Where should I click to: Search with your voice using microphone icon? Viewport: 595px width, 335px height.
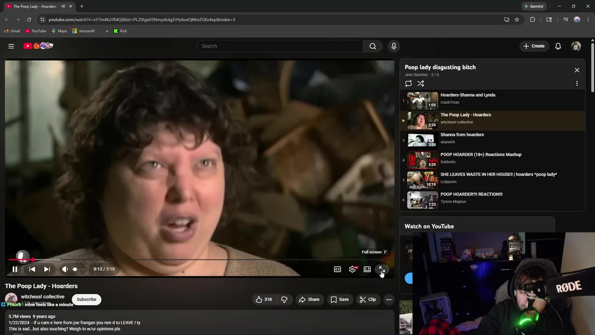click(x=394, y=46)
